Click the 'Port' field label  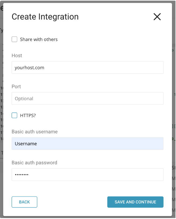click(16, 87)
